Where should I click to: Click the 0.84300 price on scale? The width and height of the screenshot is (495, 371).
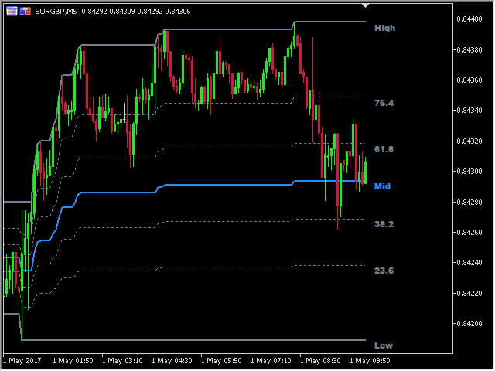[469, 172]
